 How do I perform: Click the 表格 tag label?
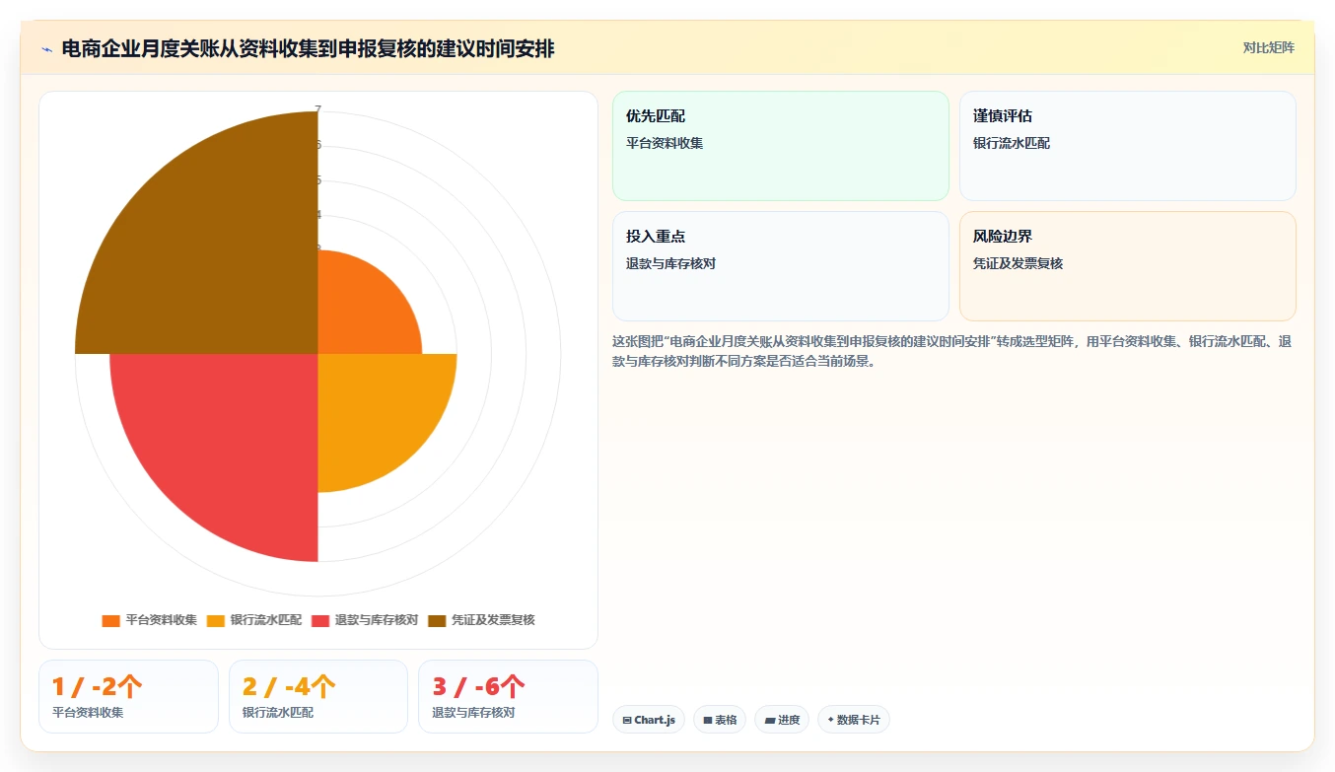tap(726, 721)
